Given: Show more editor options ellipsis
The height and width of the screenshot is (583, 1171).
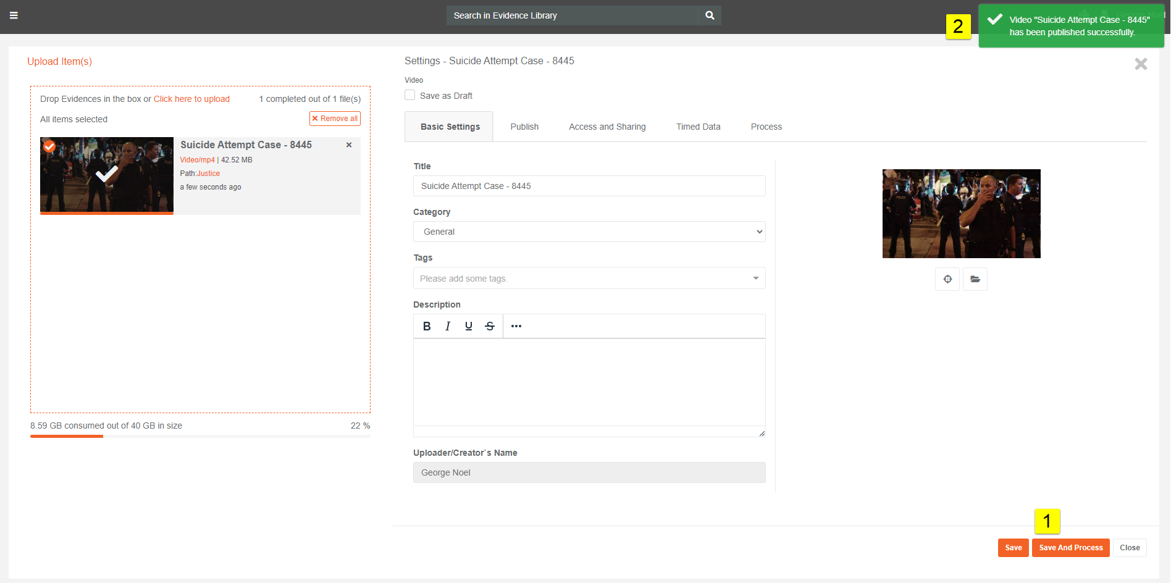Looking at the screenshot, I should 516,326.
